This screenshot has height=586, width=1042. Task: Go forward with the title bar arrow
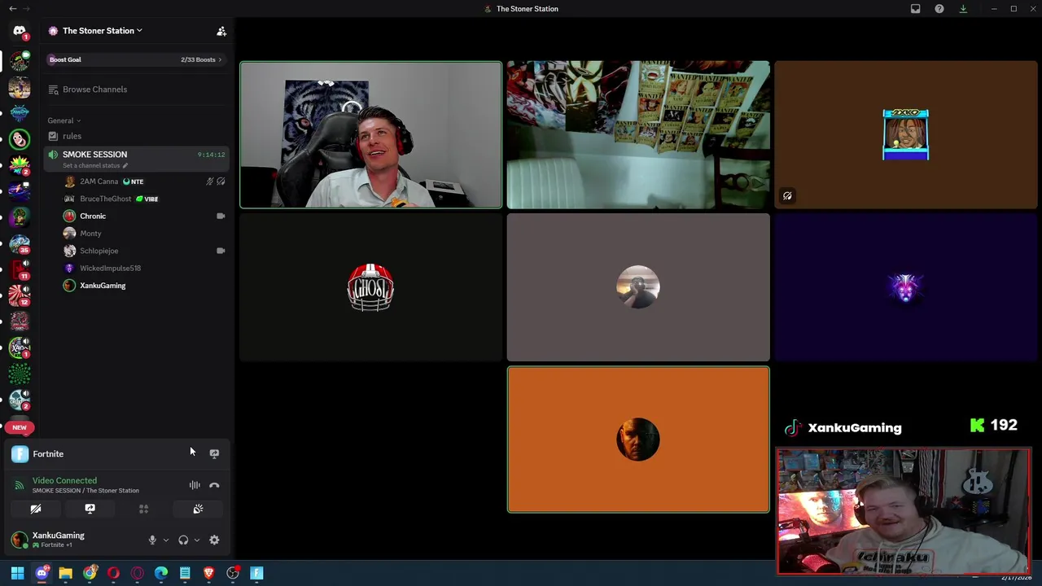(x=26, y=9)
